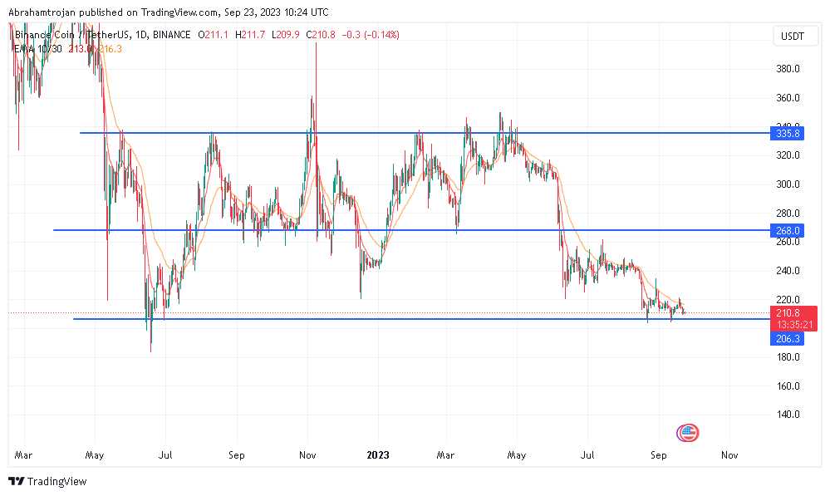Click the 335.8 horizontal line price label

pos(787,133)
